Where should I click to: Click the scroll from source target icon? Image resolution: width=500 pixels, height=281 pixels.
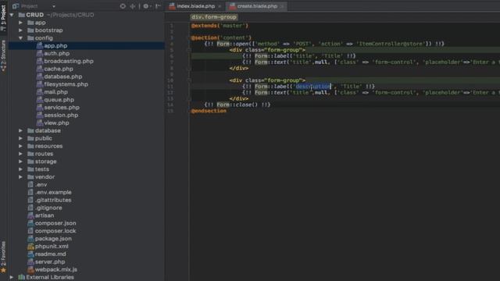pos(123,6)
